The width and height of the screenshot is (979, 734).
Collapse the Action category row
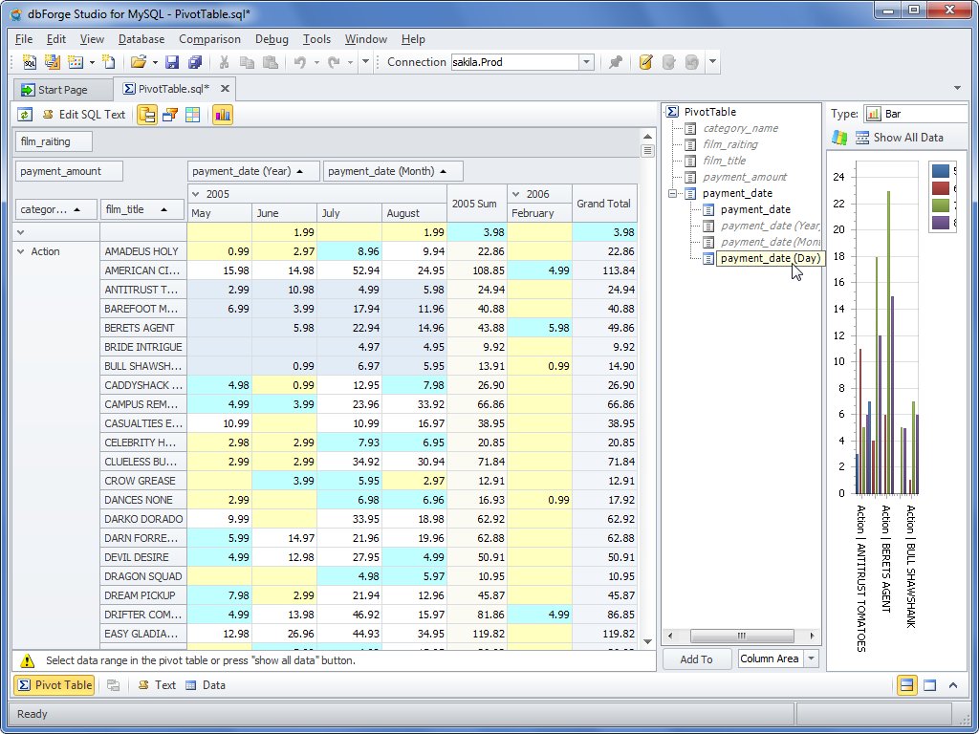click(21, 251)
